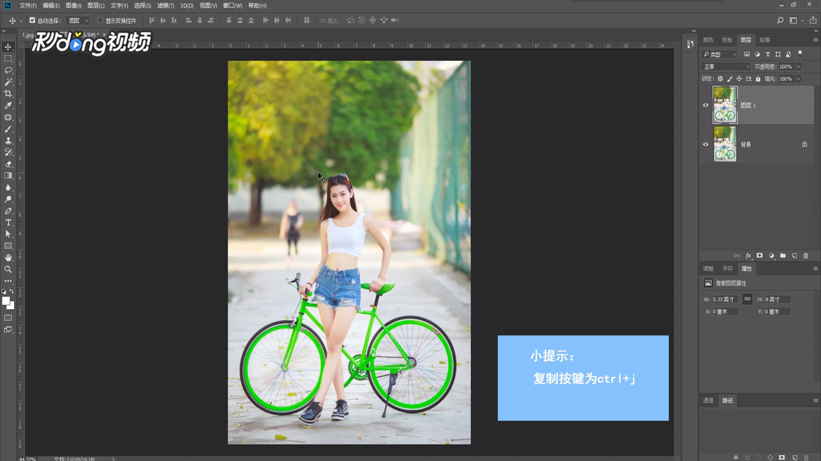Expand the fill slider arrow
This screenshot has width=821, height=461.
[799, 79]
